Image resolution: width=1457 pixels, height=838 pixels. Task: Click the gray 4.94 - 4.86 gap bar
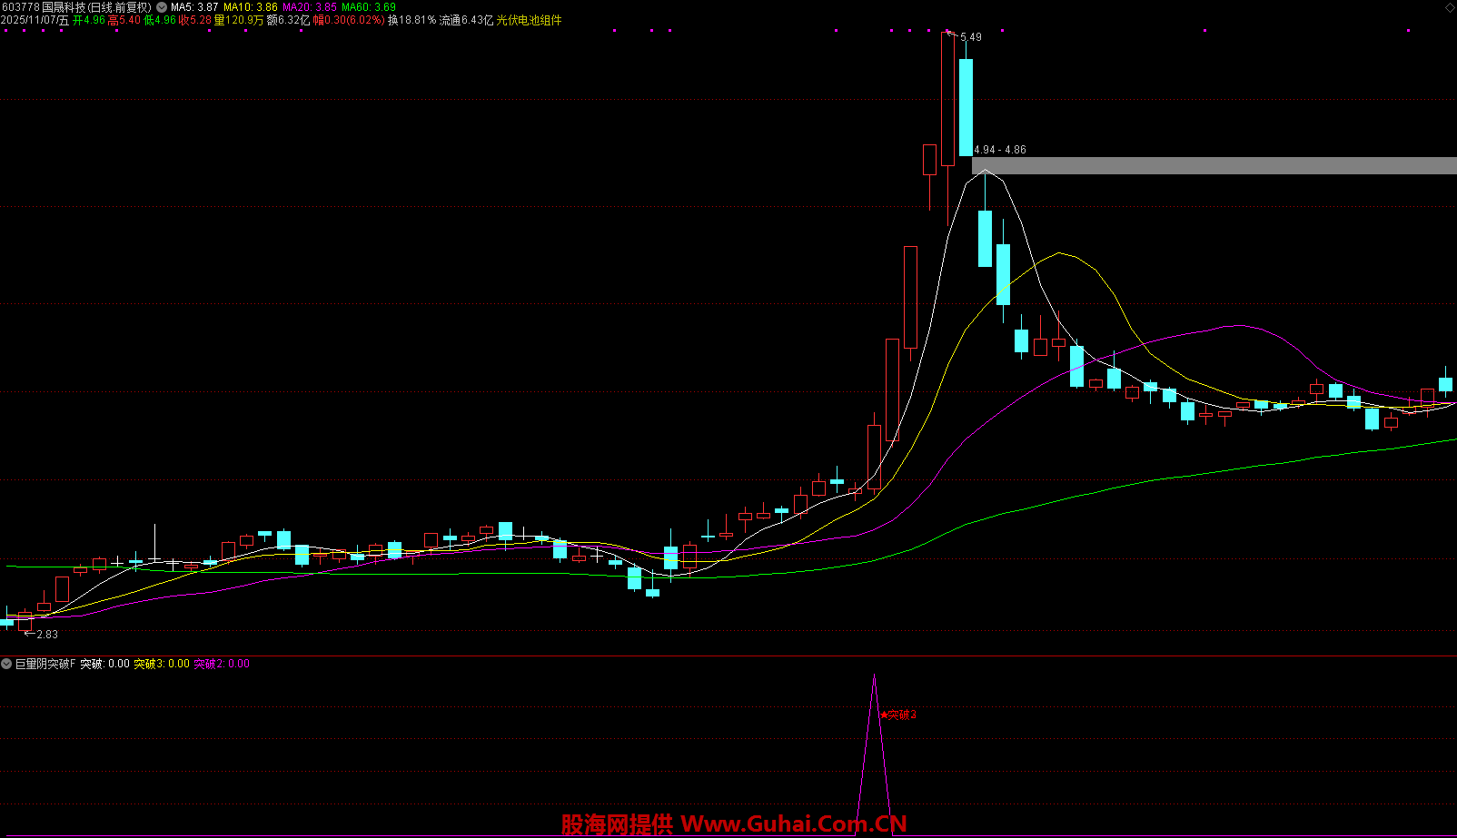click(1214, 165)
